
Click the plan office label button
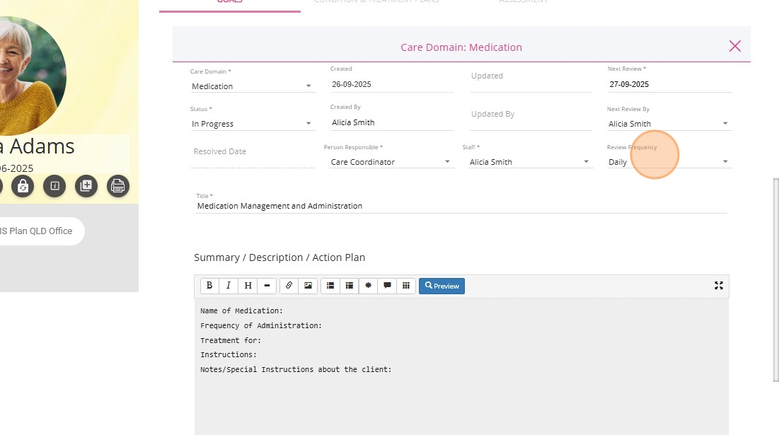39,231
